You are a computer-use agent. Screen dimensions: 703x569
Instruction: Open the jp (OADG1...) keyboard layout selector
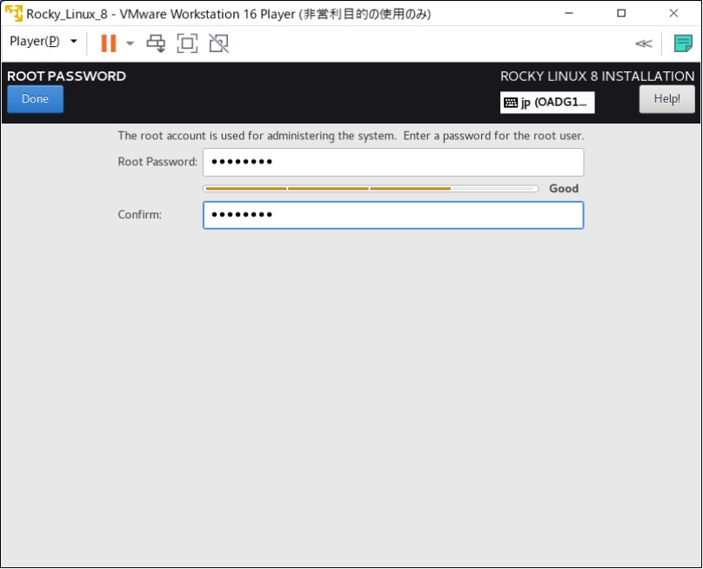(x=546, y=102)
